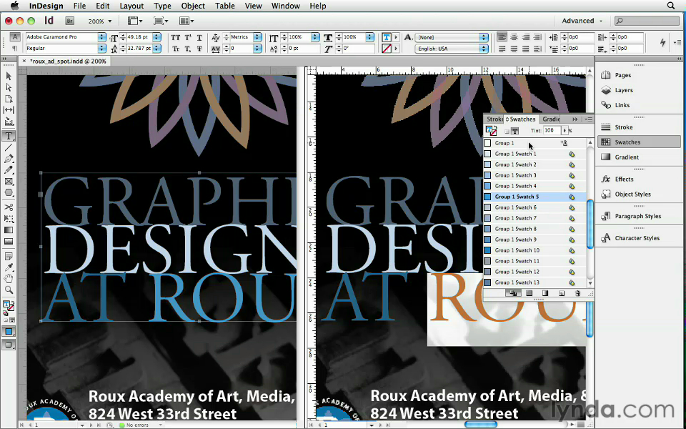Open the Layers panel
The height and width of the screenshot is (429, 686).
coord(639,90)
